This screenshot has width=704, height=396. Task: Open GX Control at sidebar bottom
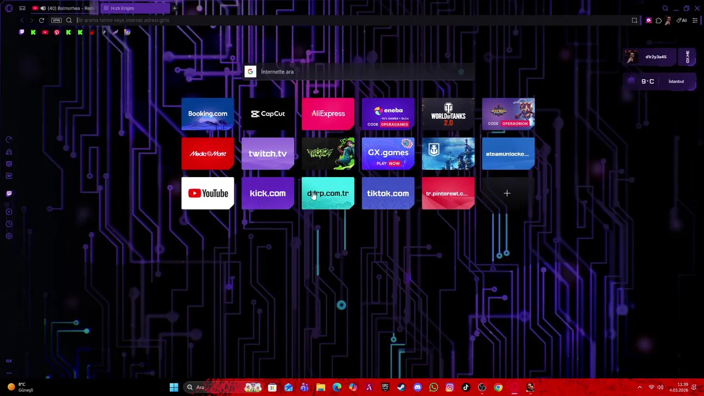[x=9, y=361]
